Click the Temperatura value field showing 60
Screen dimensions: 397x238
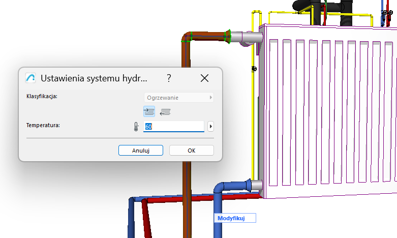point(174,126)
